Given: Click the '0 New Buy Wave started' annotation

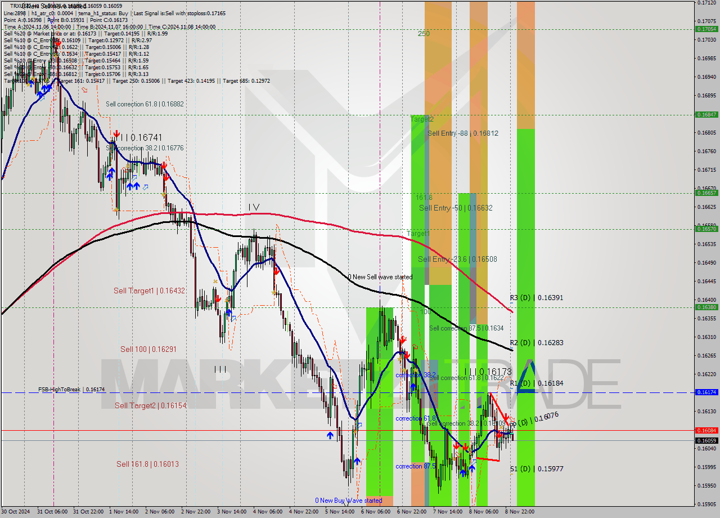Looking at the screenshot, I should 348,500.
